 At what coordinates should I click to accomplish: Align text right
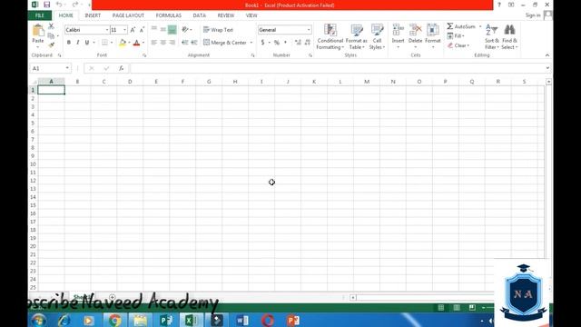coord(172,43)
